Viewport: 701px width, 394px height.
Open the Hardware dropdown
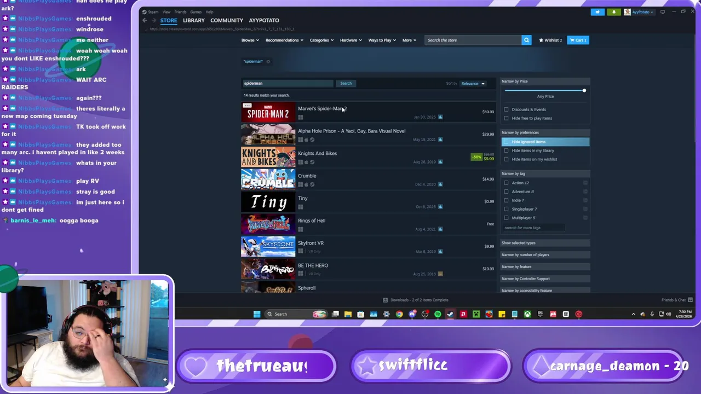pyautogui.click(x=350, y=40)
